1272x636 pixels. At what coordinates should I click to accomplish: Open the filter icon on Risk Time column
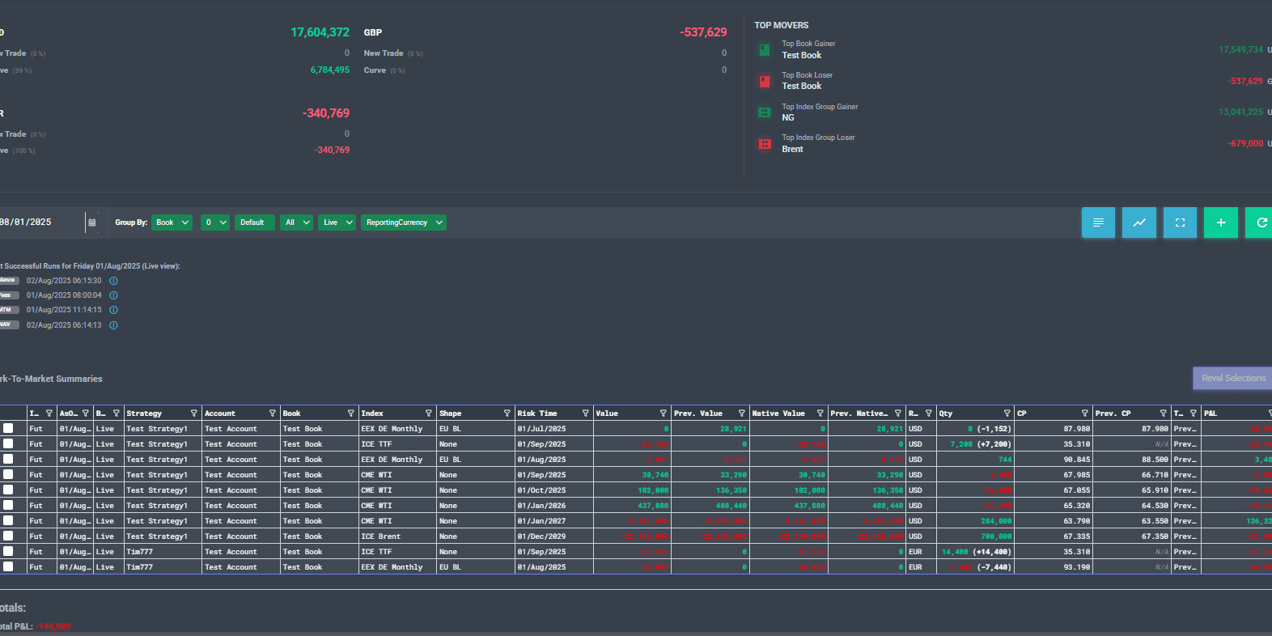pyautogui.click(x=585, y=413)
